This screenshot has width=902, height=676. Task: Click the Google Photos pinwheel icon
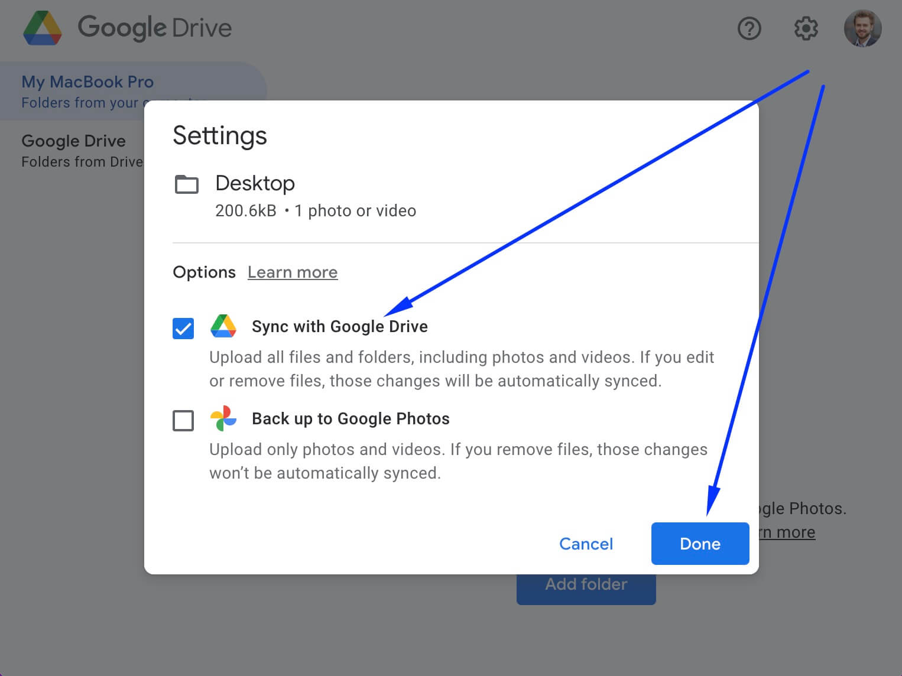coord(223,418)
